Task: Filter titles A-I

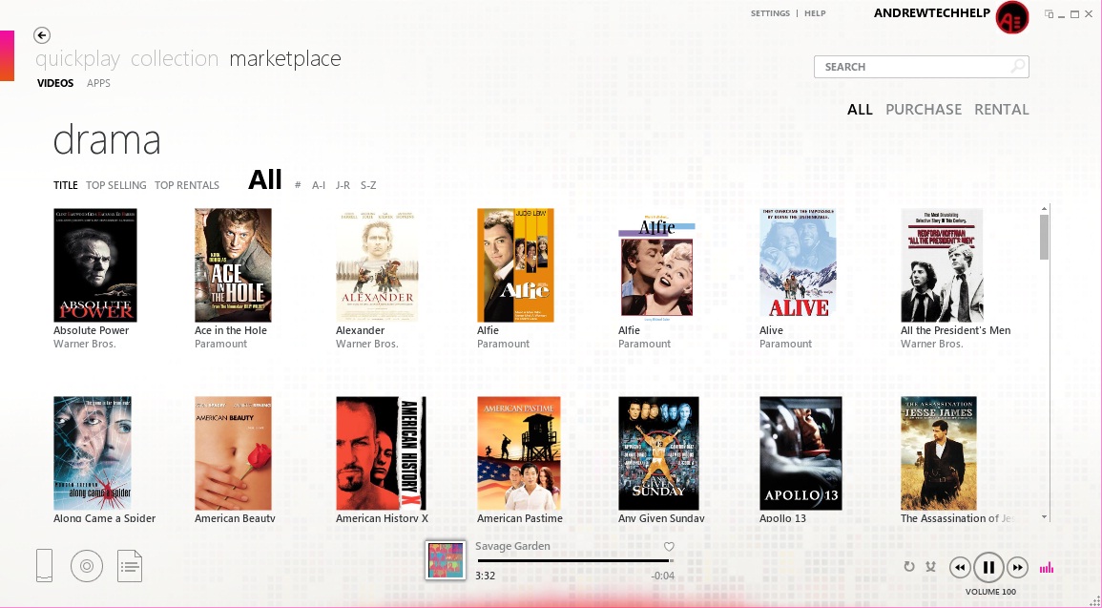Action: (x=319, y=185)
